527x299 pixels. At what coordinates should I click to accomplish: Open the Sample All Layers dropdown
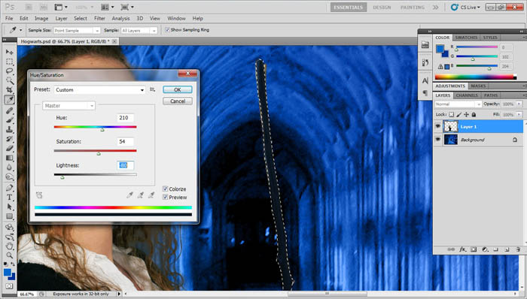tap(139, 31)
